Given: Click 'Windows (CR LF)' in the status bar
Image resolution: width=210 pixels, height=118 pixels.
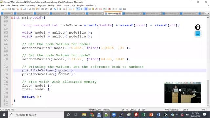Looking at the screenshot, I should click(x=172, y=110).
